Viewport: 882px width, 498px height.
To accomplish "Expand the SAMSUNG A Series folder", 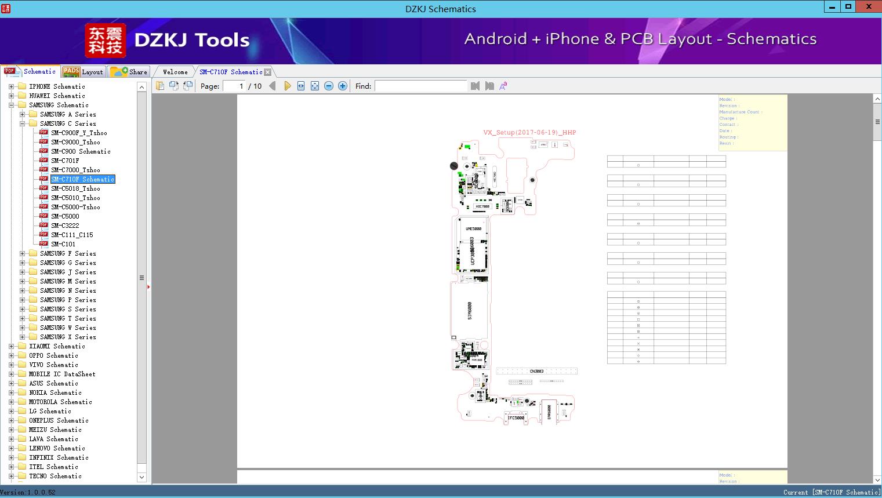I will 22,114.
